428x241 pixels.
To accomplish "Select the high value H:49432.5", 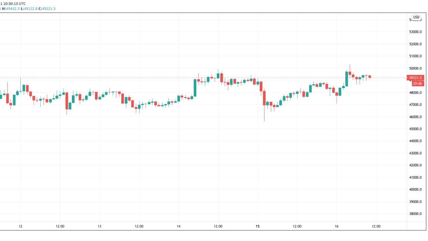I will click(x=10, y=9).
